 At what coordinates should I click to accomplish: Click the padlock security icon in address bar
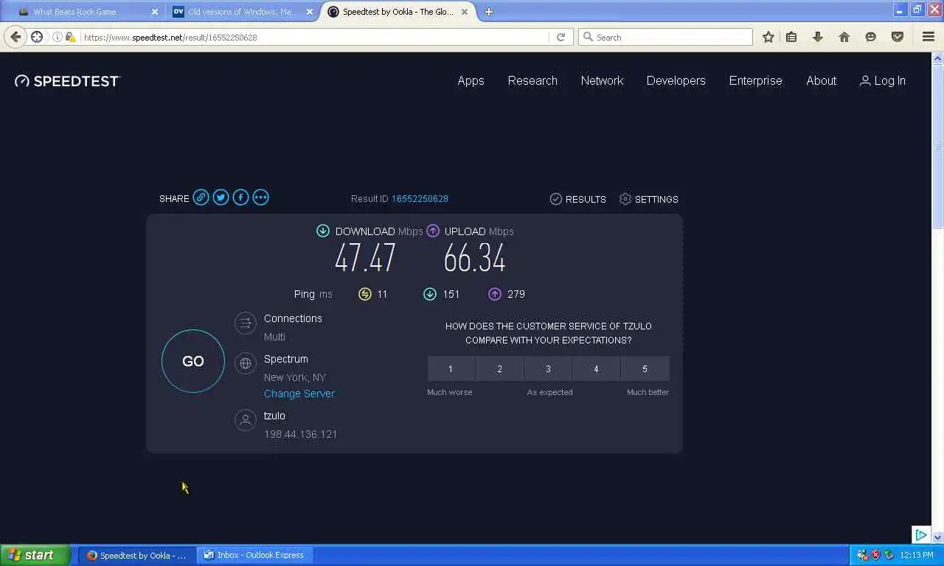69,37
